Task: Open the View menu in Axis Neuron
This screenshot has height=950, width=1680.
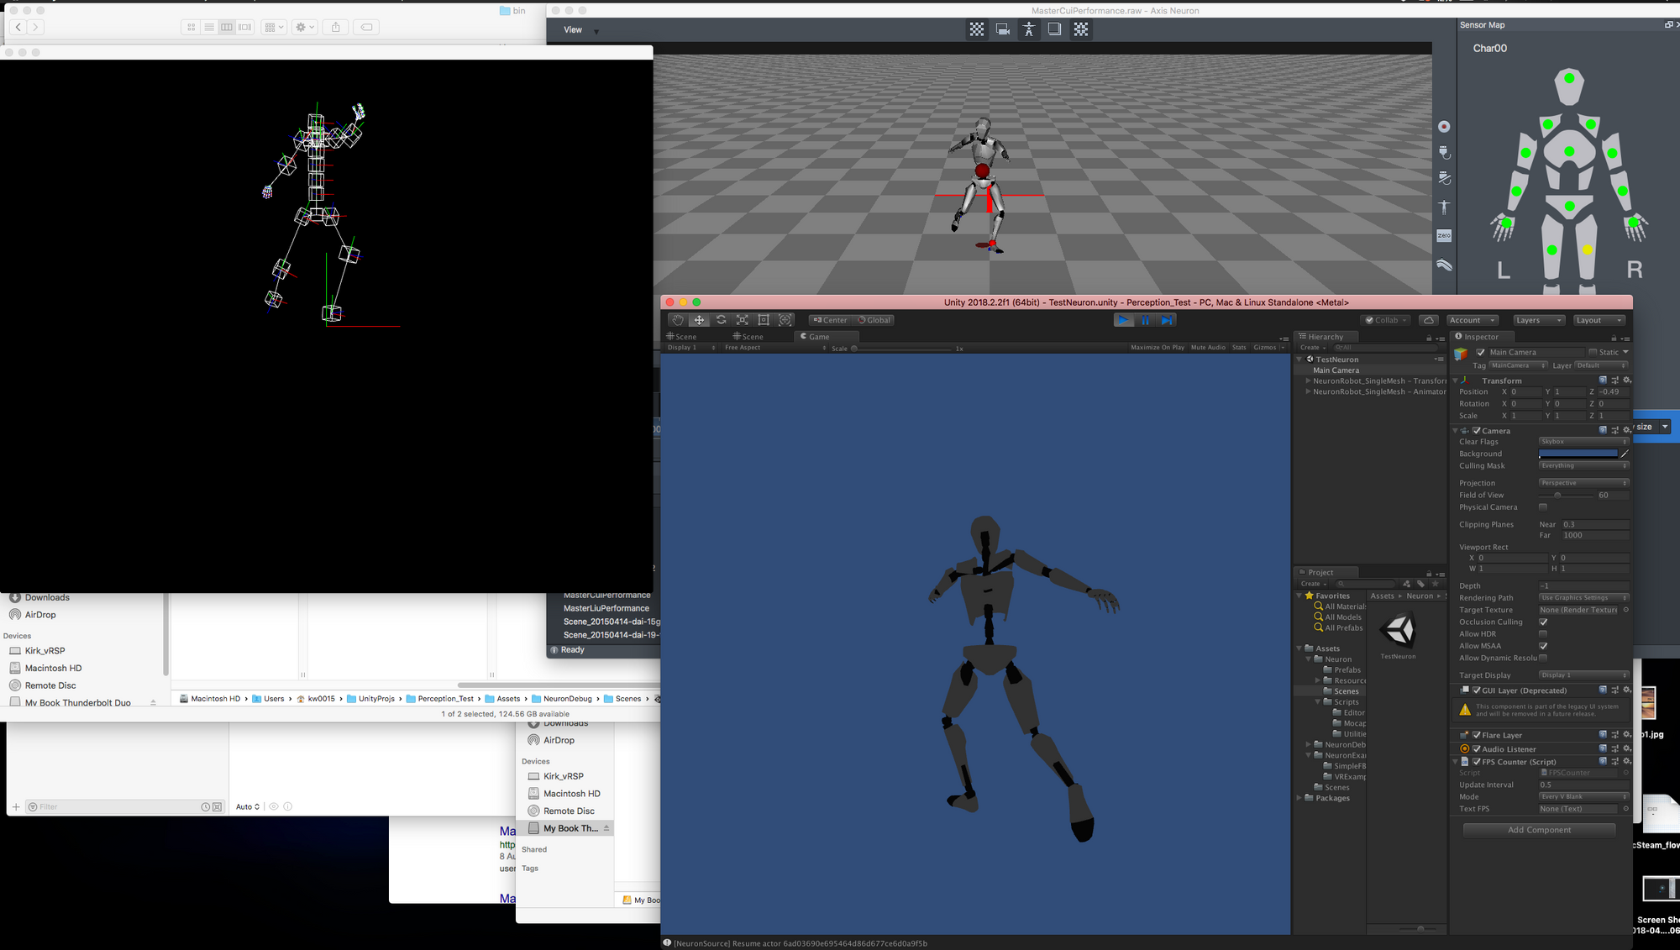Action: coord(573,30)
